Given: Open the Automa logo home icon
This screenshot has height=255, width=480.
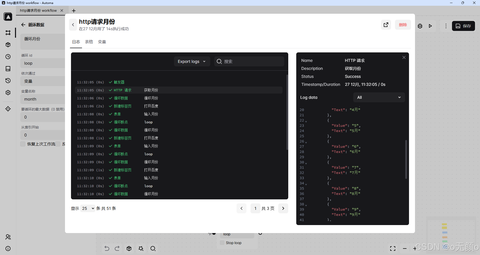Looking at the screenshot, I should [8, 17].
